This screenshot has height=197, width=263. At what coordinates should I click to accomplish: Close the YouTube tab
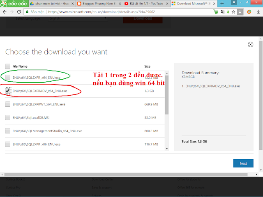[x=167, y=4]
